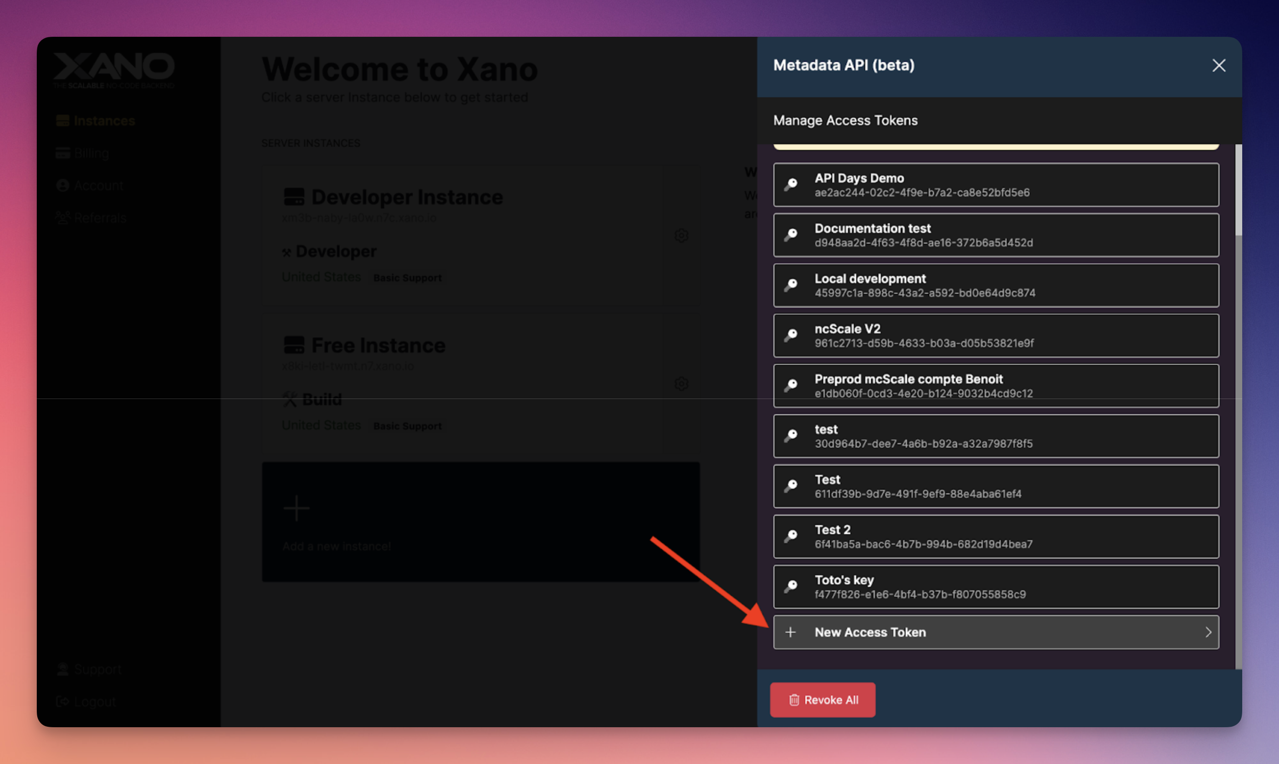Open the API Days Demo token name

coord(859,178)
